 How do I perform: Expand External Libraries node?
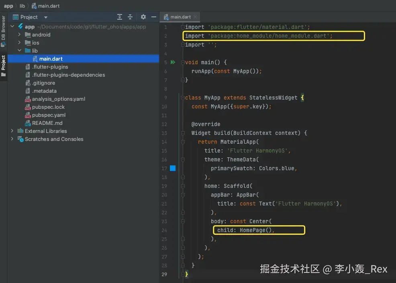pos(12,131)
